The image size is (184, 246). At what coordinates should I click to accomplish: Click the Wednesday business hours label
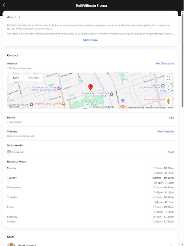click(14, 187)
